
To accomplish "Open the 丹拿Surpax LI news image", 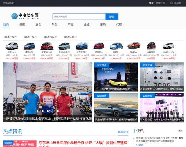I will click(x=162, y=77).
